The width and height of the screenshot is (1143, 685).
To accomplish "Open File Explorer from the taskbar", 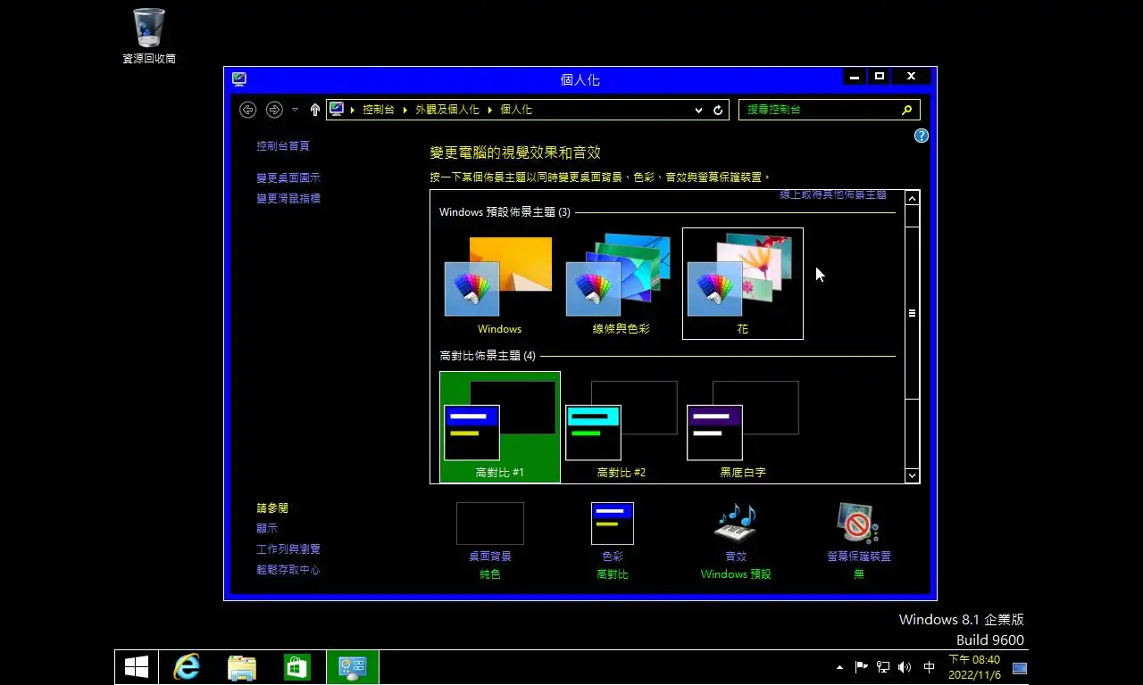I will pyautogui.click(x=242, y=667).
